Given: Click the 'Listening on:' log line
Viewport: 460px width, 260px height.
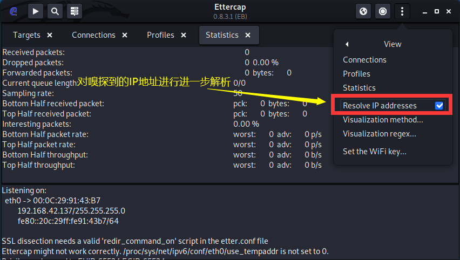Looking at the screenshot, I should 24,190.
